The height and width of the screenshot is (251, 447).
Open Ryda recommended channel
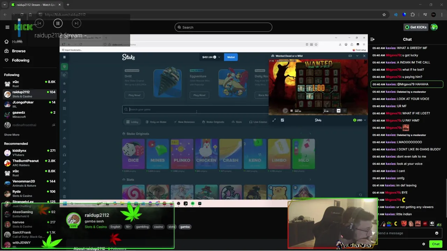pyautogui.click(x=30, y=193)
